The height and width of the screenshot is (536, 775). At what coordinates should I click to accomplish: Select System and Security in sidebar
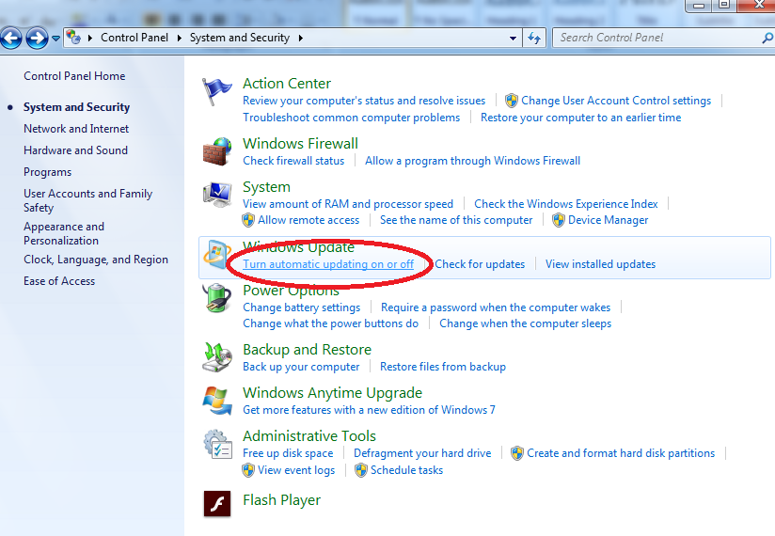pos(76,107)
